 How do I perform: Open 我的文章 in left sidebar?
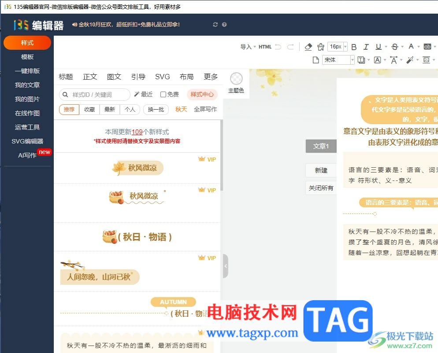[x=27, y=85]
